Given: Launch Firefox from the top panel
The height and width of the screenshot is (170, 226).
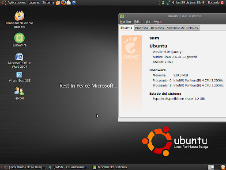Looking at the screenshot, I should [64, 3].
